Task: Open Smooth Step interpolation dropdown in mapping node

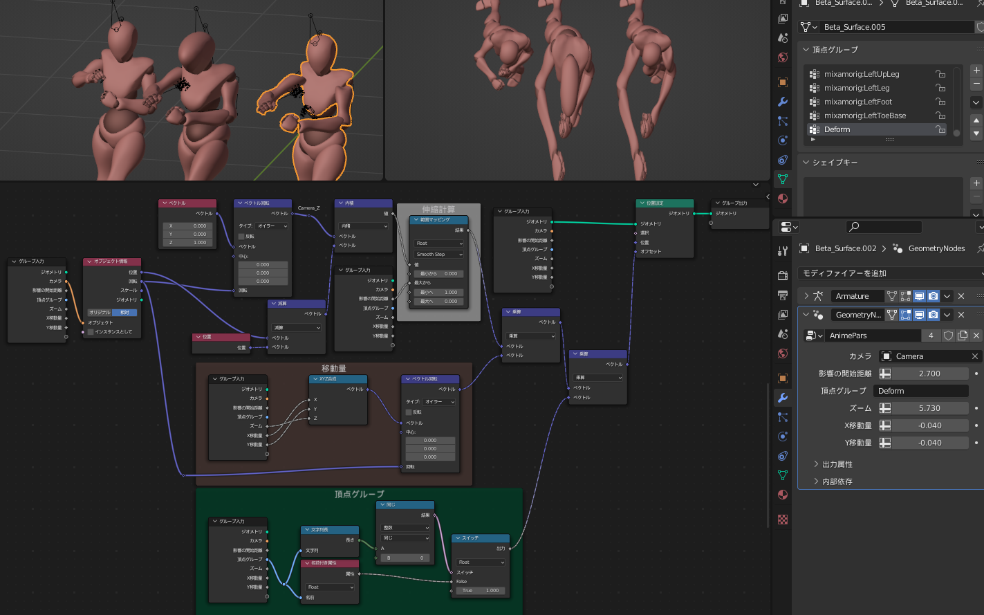Action: pos(438,254)
